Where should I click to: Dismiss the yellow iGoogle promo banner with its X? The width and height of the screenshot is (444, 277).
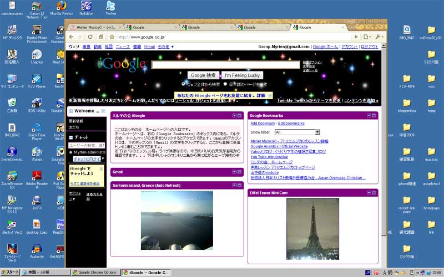point(270,96)
